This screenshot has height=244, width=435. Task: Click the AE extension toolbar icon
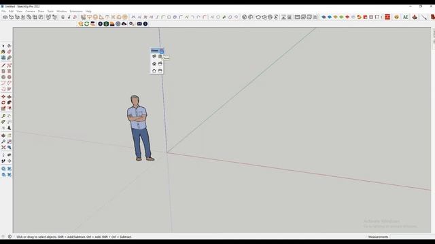pos(406,17)
